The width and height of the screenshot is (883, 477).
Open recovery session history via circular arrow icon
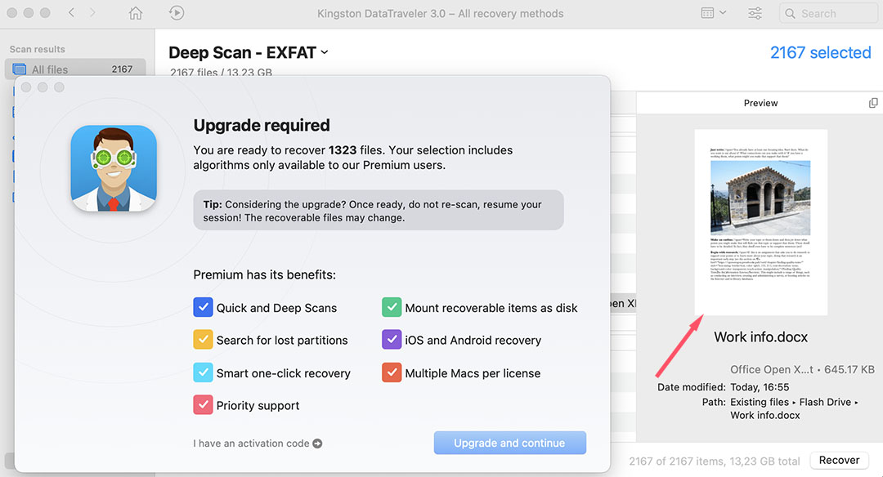click(x=175, y=13)
